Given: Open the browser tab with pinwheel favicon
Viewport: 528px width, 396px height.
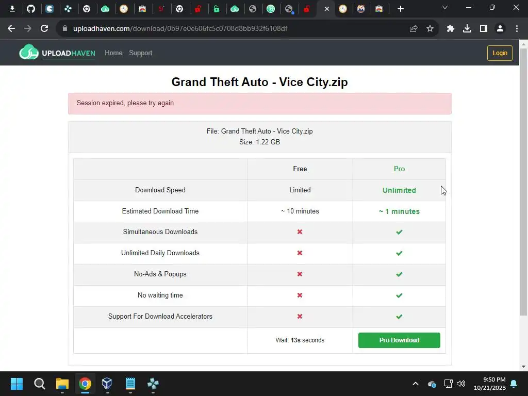Looking at the screenshot, I should (x=68, y=9).
